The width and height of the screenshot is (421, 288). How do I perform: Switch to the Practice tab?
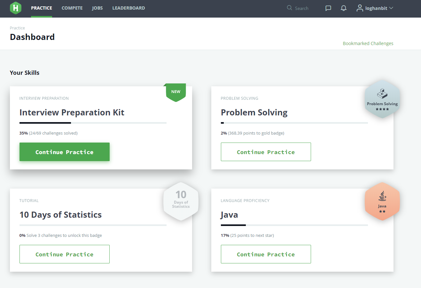tap(42, 8)
